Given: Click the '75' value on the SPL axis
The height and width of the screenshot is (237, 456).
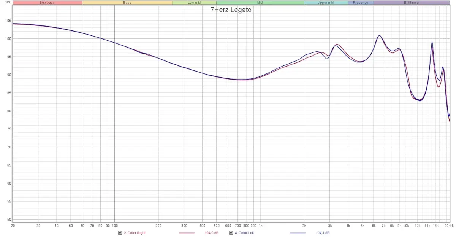Looking at the screenshot, I should (9, 129).
